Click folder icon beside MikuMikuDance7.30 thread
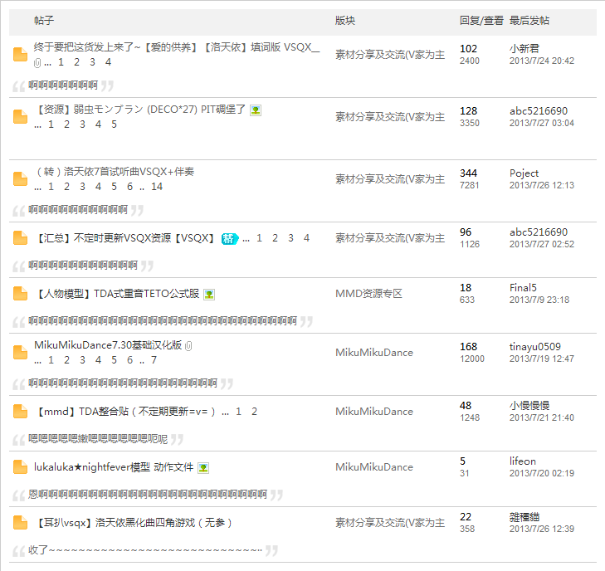This screenshot has width=605, height=571. point(20,352)
